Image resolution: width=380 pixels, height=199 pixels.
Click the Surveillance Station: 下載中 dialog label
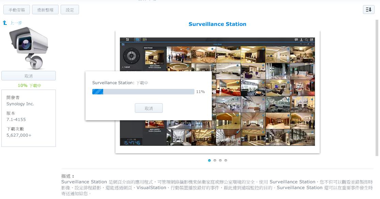pyautogui.click(x=120, y=83)
